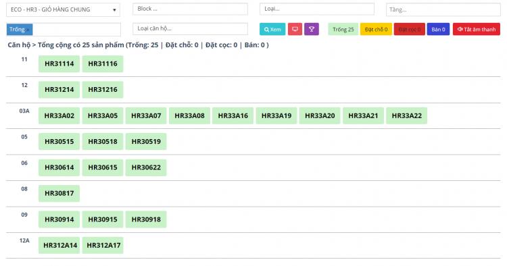The image size is (507, 266).
Task: Open apartment HR33A22
Action: 406,116
